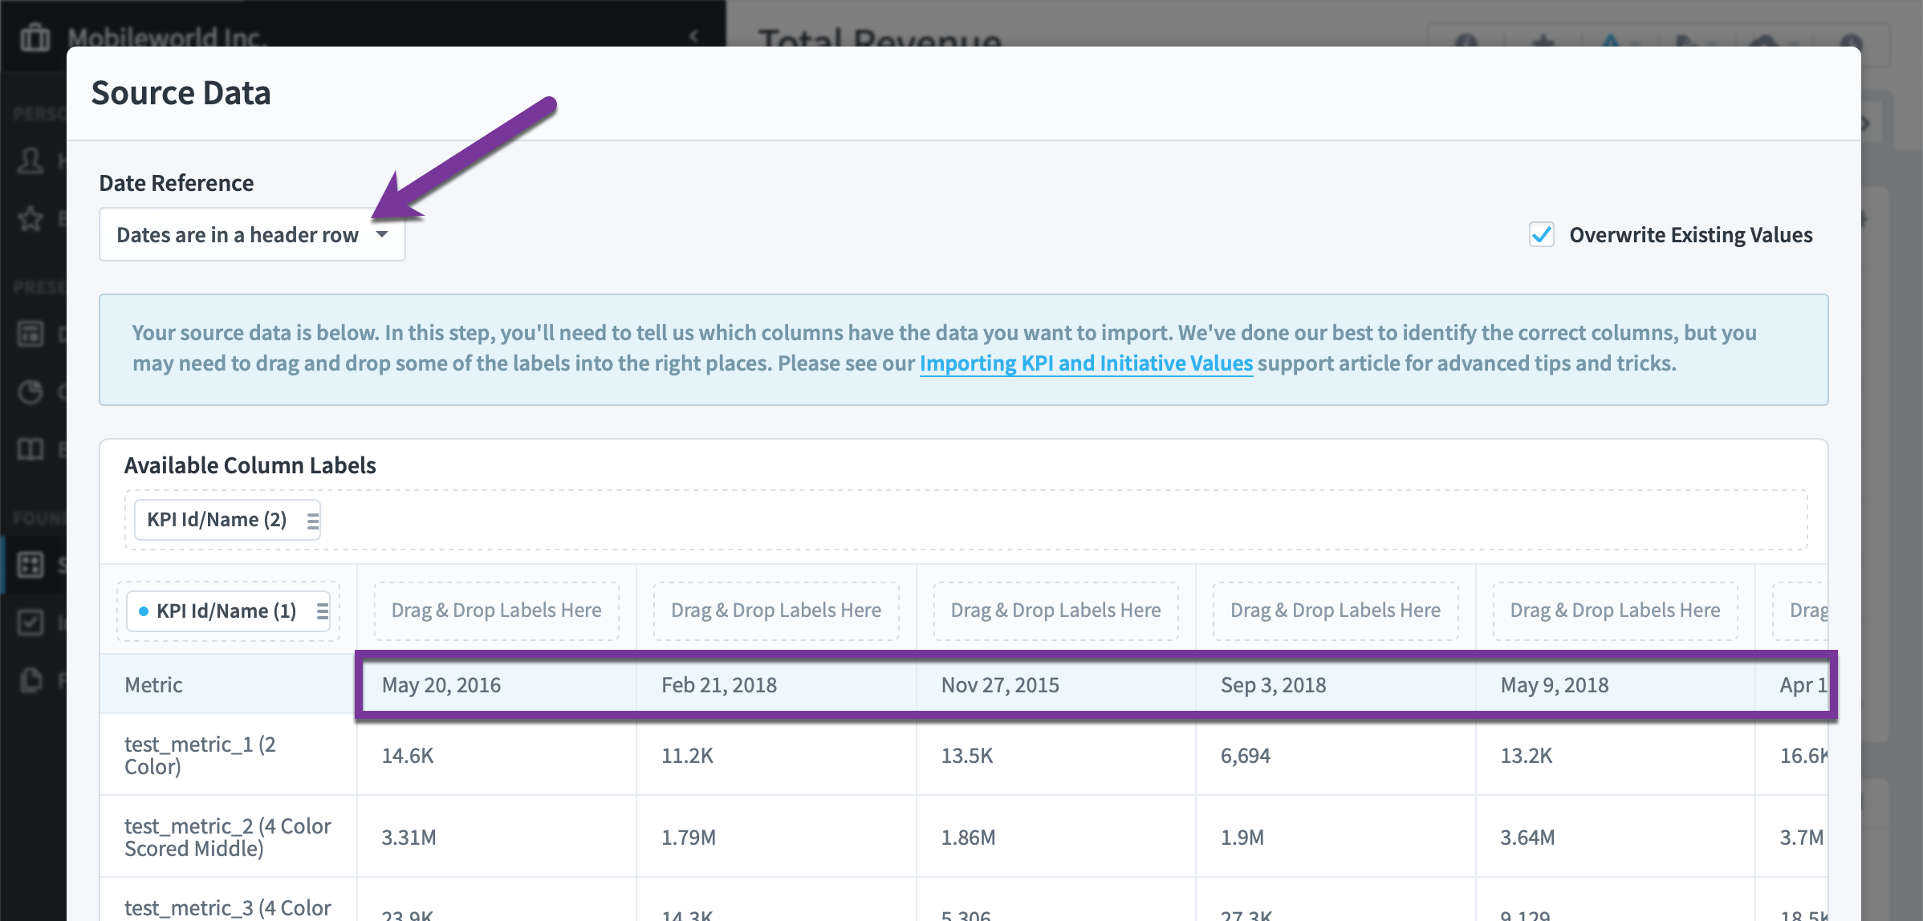Screen dimensions: 1923x921
Task: Grab handle of KPI Id/Name (1) label
Action: pos(323,611)
